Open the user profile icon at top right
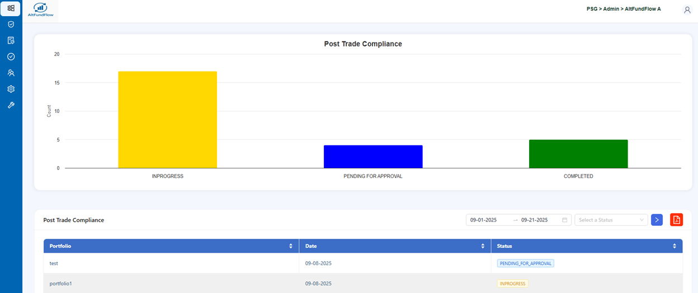The image size is (698, 293). 687,10
